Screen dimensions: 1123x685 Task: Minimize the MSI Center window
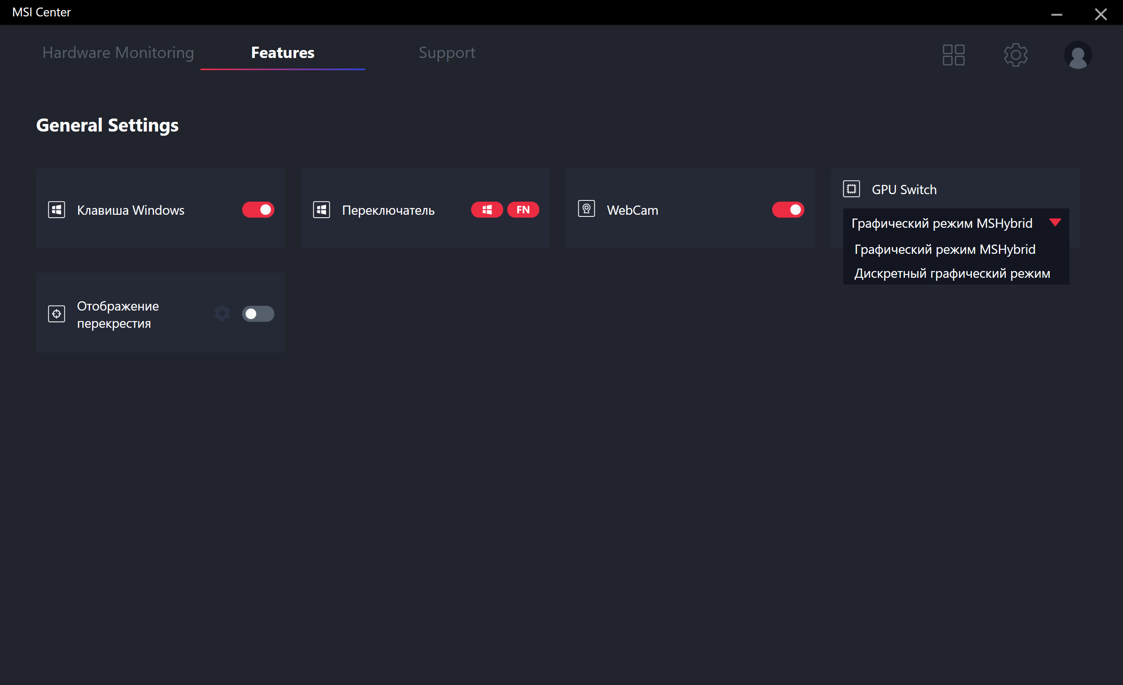coord(1057,14)
